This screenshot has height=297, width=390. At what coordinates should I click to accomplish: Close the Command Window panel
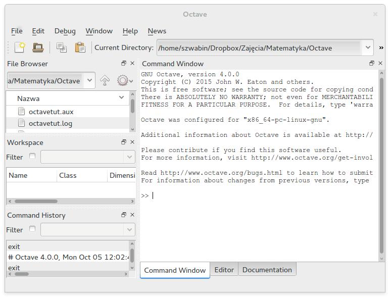click(380, 64)
